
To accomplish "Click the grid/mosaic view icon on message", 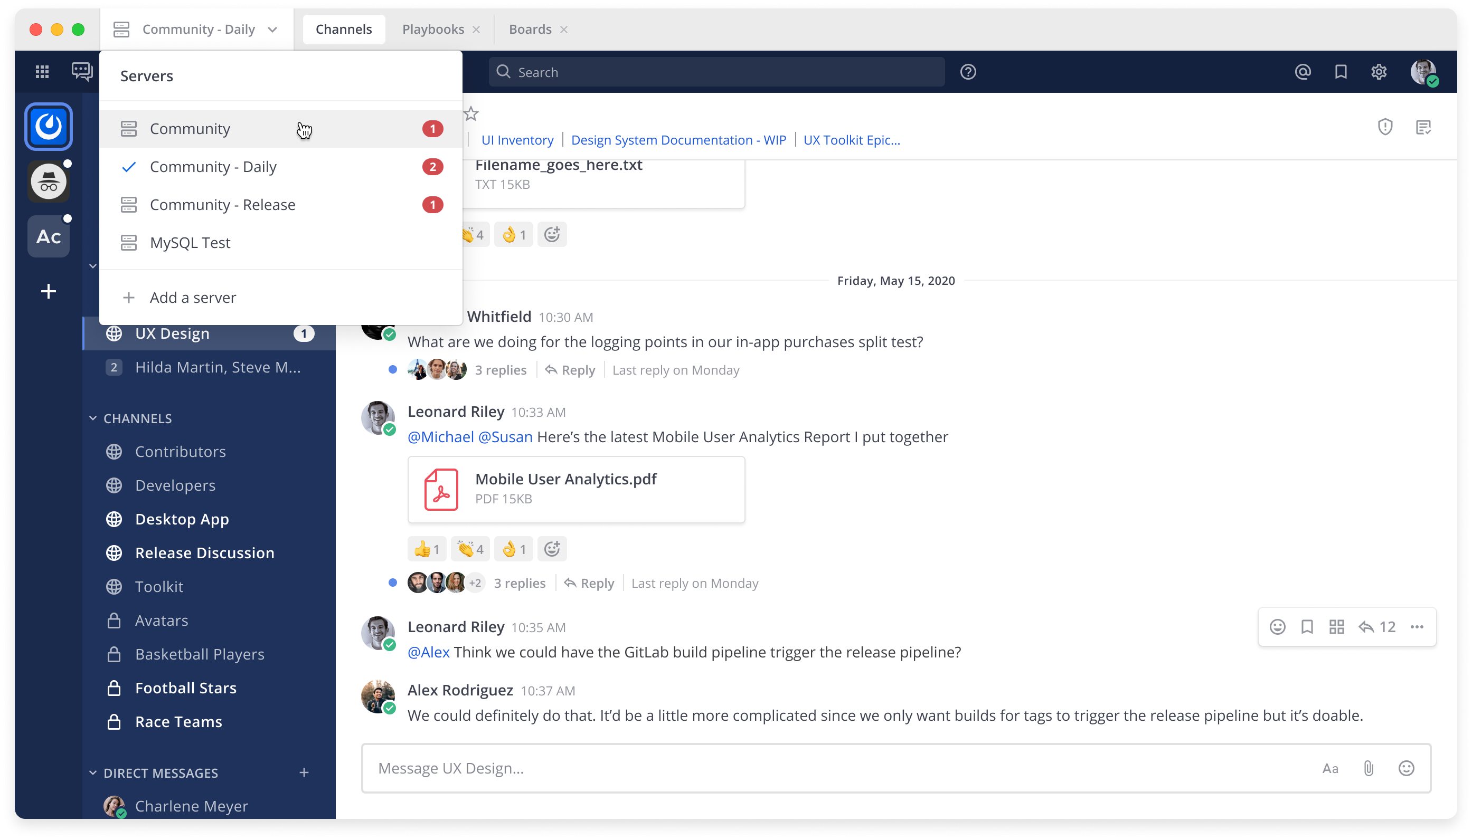I will 1335,627.
